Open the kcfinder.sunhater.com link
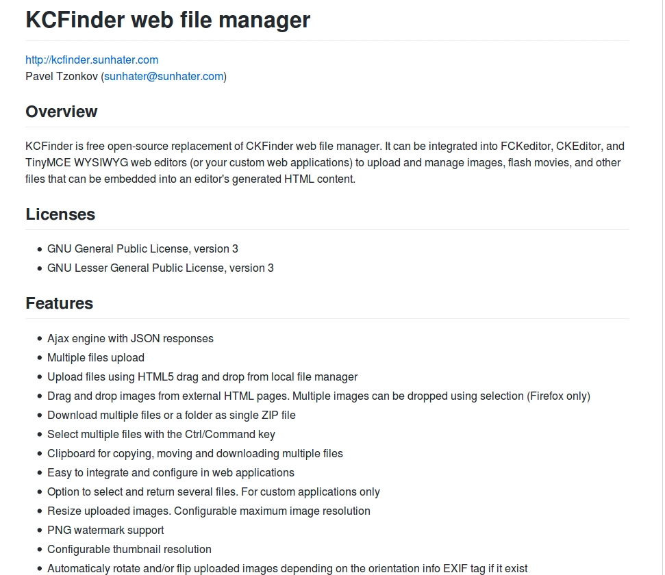The width and height of the screenshot is (665, 575). [92, 60]
